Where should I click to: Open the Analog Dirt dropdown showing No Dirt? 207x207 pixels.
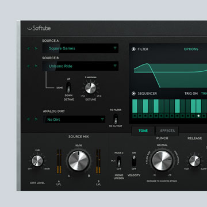(75, 120)
